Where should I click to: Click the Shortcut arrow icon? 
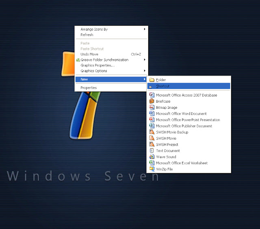click(x=150, y=87)
